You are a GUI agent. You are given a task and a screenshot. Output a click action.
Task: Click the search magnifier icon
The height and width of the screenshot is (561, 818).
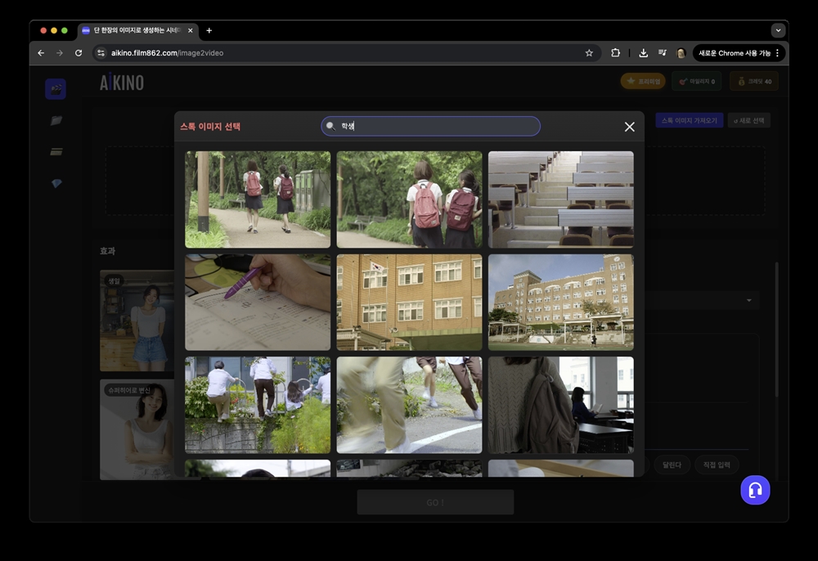pos(330,126)
